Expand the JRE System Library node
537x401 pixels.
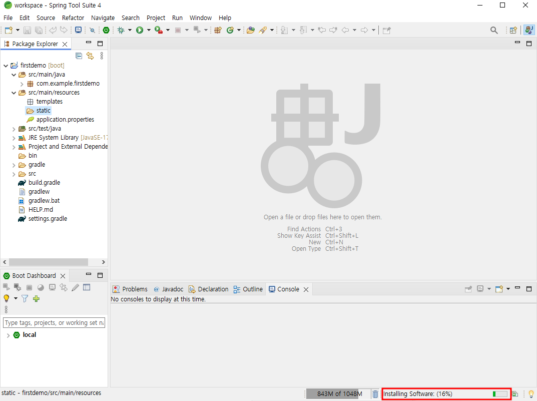[14, 138]
